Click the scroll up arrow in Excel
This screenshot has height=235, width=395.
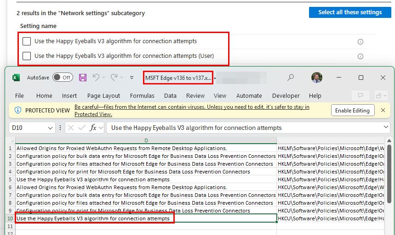point(389,141)
